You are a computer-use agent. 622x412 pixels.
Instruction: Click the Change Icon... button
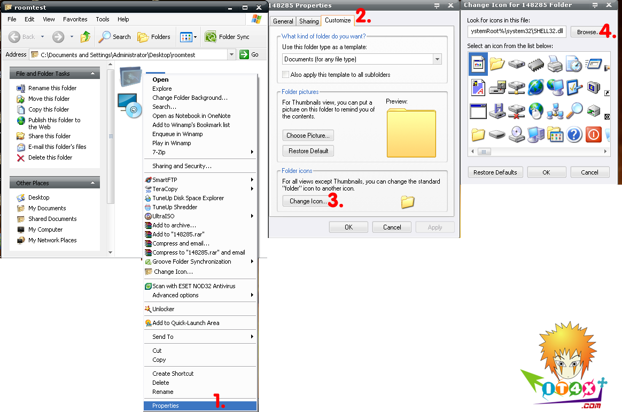308,201
